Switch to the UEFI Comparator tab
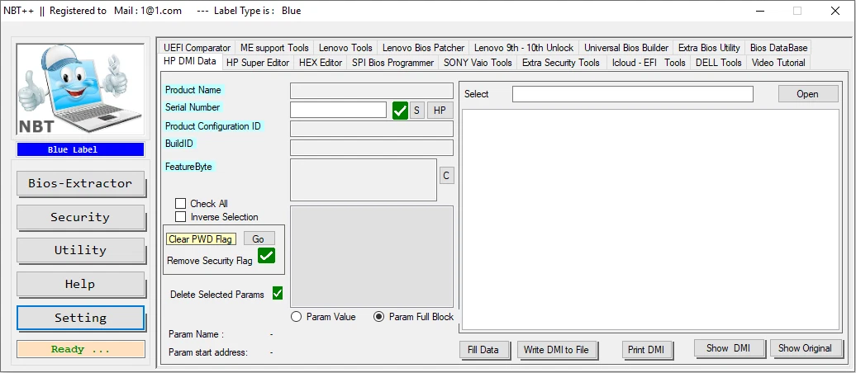Screen dimensions: 856x373 point(197,47)
